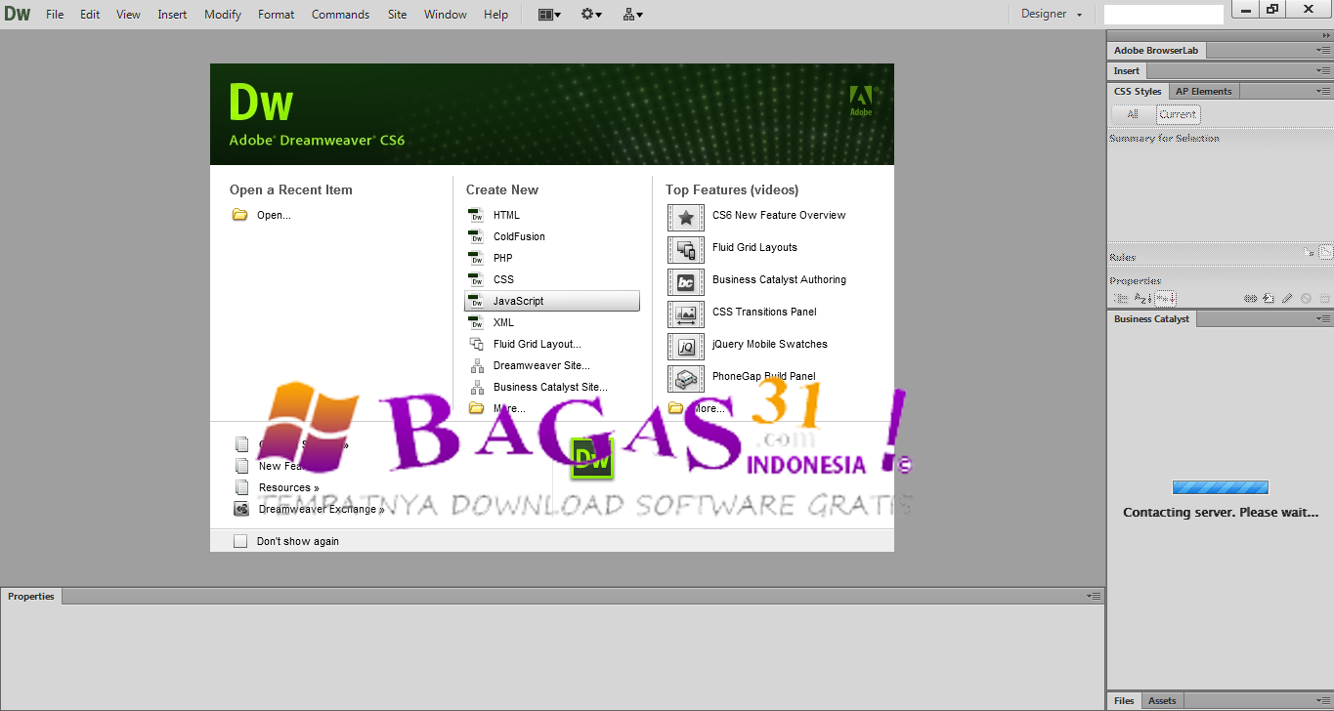Open the Modify menu

tap(223, 15)
